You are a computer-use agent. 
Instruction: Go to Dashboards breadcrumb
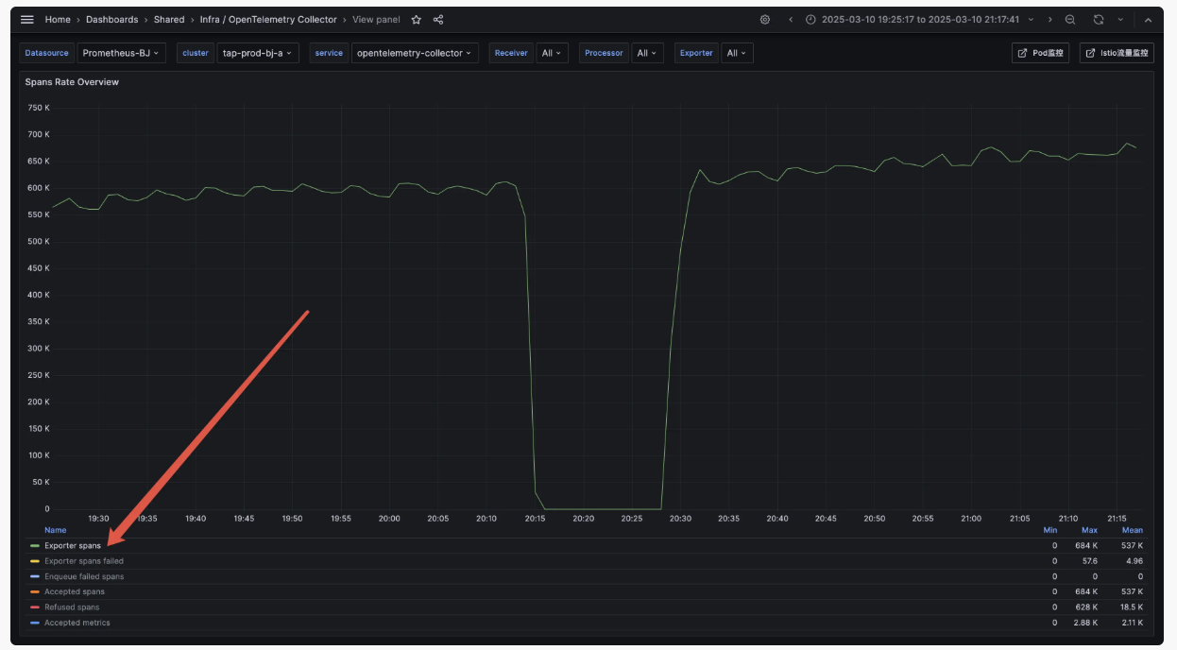point(111,20)
